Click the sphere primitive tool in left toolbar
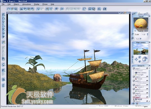This screenshot has width=151, height=109. click(3, 18)
